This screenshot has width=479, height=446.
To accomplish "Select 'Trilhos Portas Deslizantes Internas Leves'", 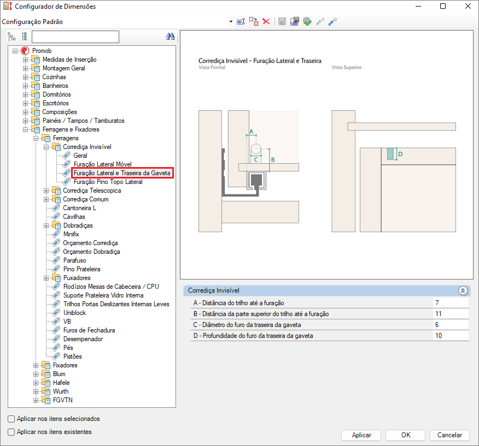I will [x=116, y=304].
